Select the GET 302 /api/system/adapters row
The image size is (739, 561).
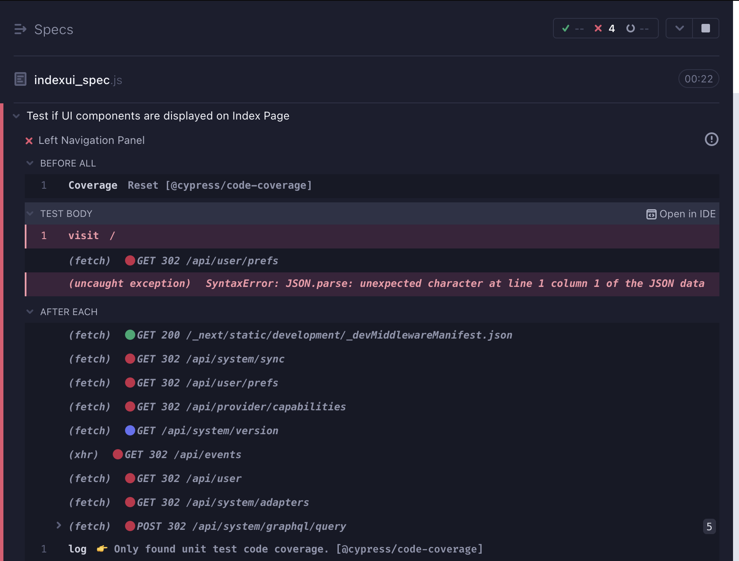[372, 503]
